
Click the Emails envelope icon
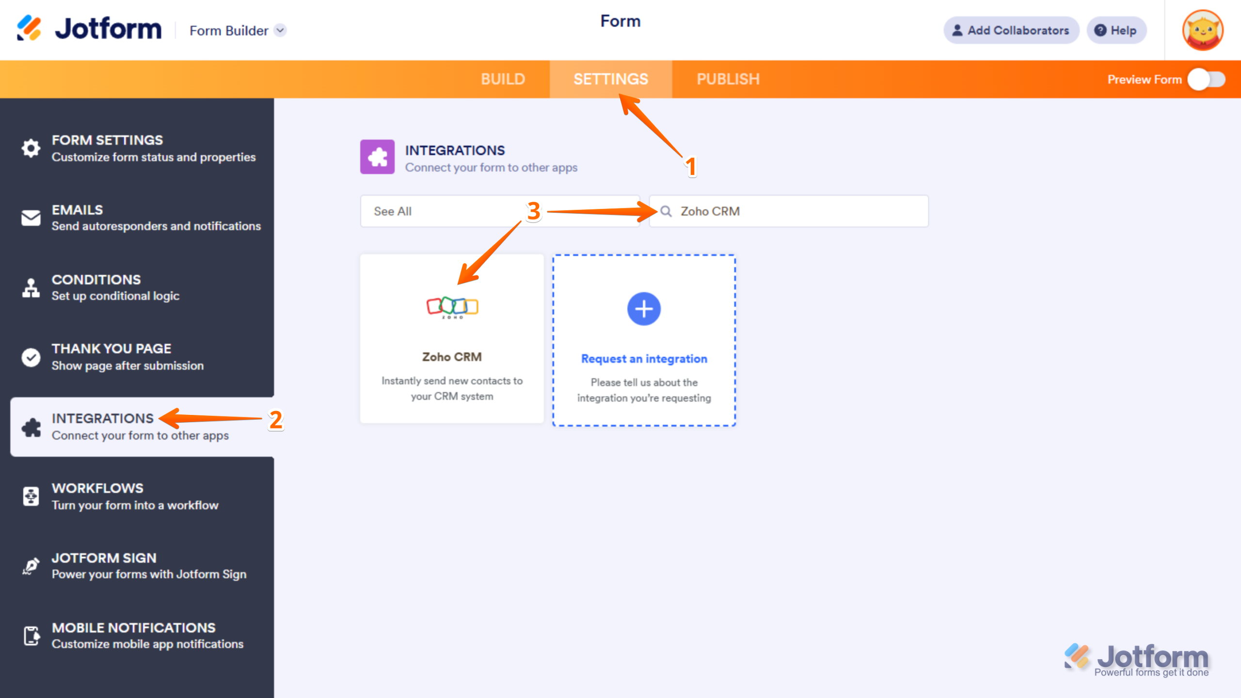[x=30, y=218]
